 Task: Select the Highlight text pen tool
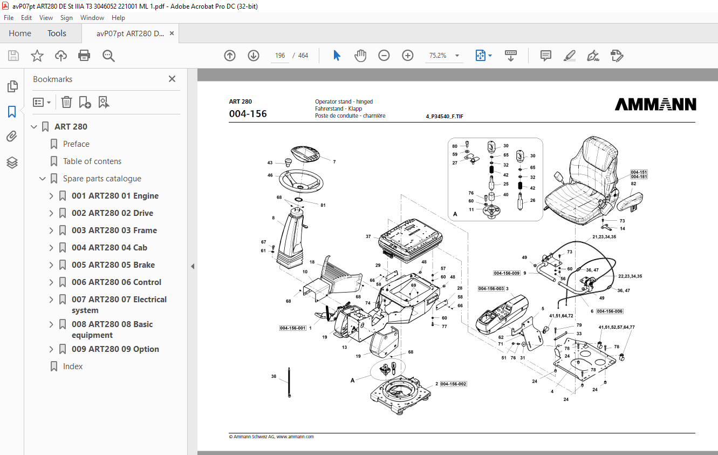[x=569, y=56]
